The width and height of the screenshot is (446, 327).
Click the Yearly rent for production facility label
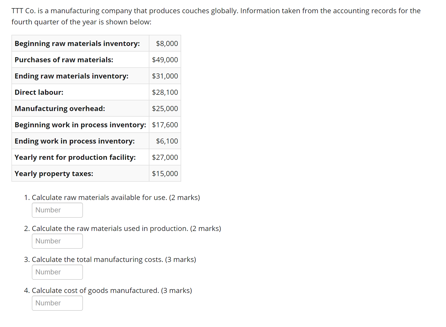[x=75, y=157]
